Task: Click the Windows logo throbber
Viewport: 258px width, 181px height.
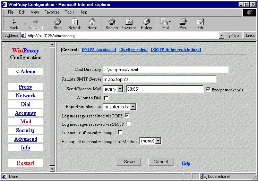Action: tap(249, 13)
